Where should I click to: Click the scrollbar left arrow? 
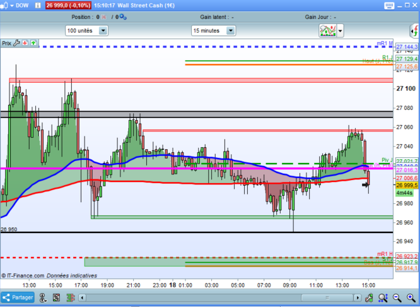click(x=82, y=298)
